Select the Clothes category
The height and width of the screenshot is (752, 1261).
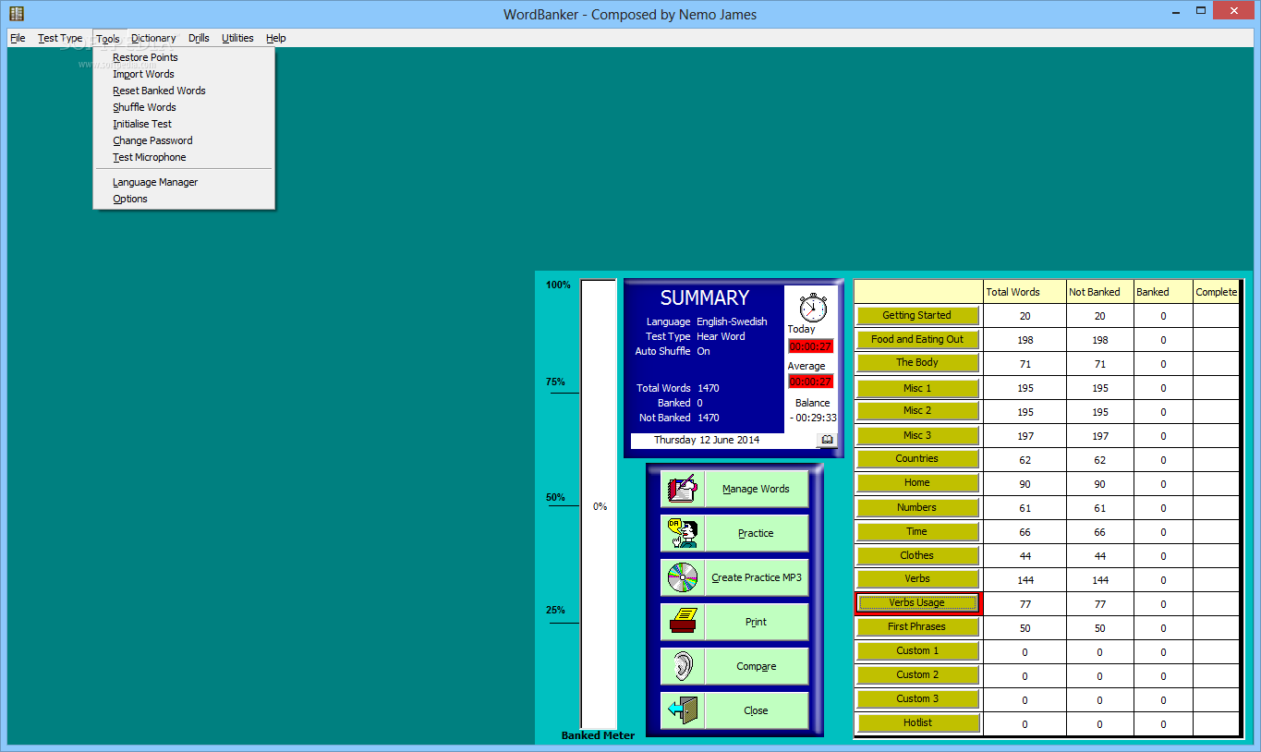[917, 555]
